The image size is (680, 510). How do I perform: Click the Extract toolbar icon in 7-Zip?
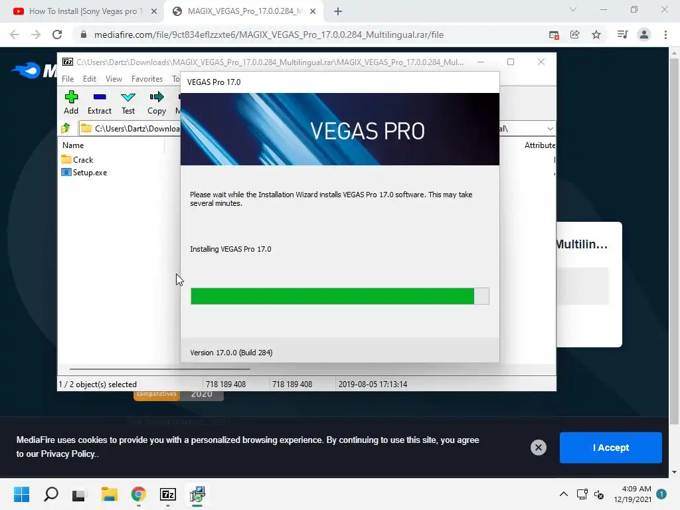coord(100,102)
